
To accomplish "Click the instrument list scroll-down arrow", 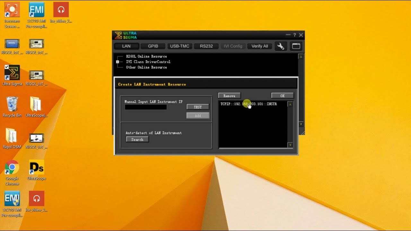I will 290,145.
